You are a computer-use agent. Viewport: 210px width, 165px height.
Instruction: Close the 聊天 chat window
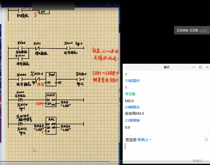[x=207, y=67]
